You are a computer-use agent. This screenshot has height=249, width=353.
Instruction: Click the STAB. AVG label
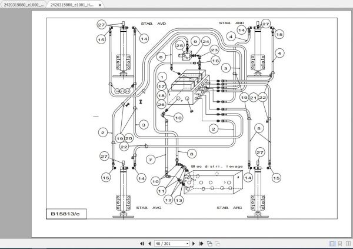149,208
